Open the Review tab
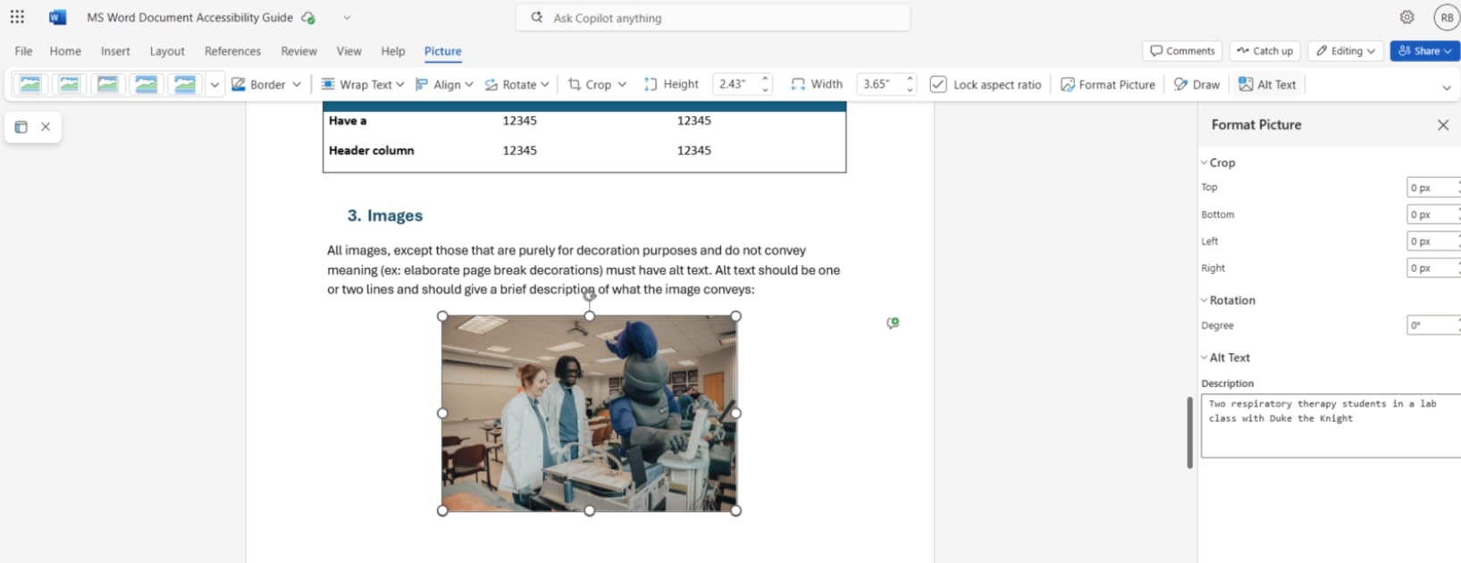The width and height of the screenshot is (1461, 563). point(298,51)
